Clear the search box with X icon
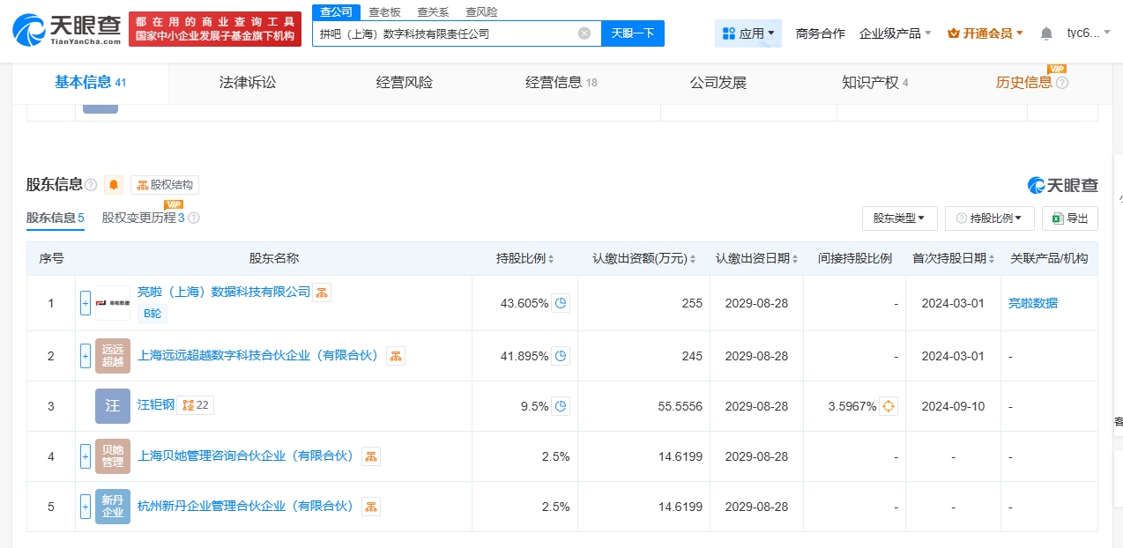This screenshot has height=548, width=1123. [x=584, y=33]
